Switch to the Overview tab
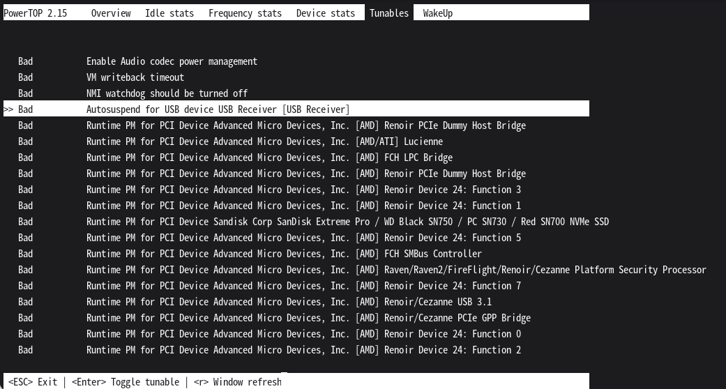The height and width of the screenshot is (389, 726). click(111, 13)
